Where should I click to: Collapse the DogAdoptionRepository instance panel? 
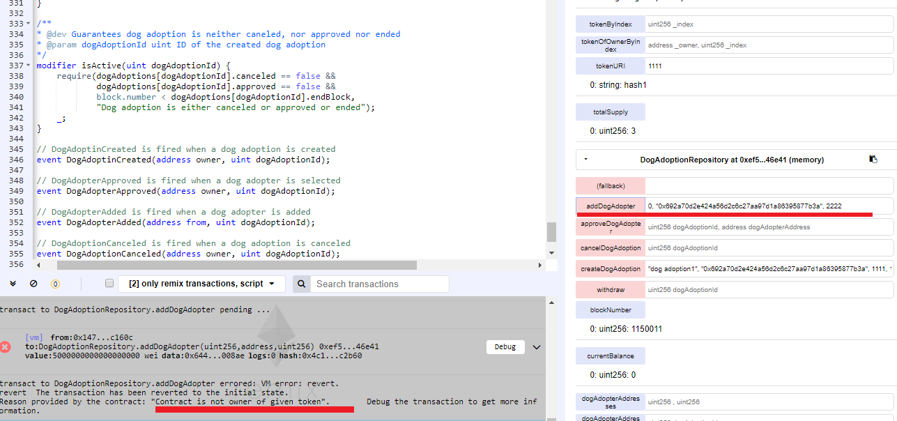[585, 160]
